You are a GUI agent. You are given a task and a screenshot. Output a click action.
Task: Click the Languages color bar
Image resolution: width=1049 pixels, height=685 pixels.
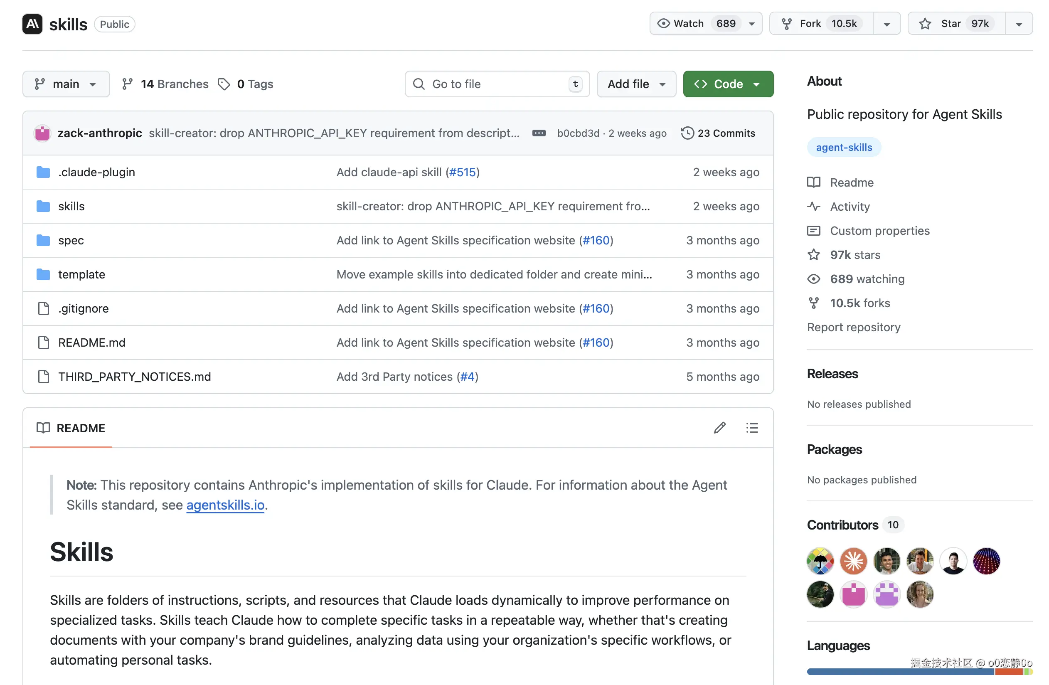pos(899,672)
